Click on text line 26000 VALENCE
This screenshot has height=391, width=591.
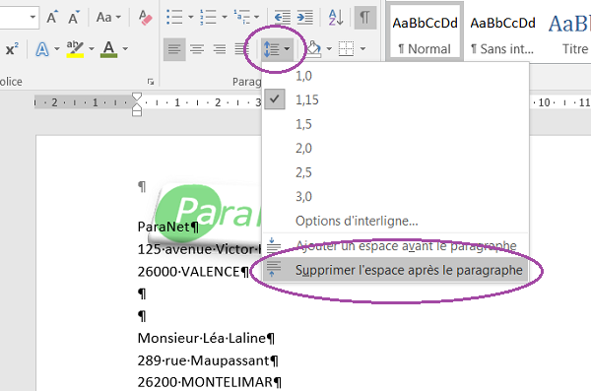click(193, 272)
